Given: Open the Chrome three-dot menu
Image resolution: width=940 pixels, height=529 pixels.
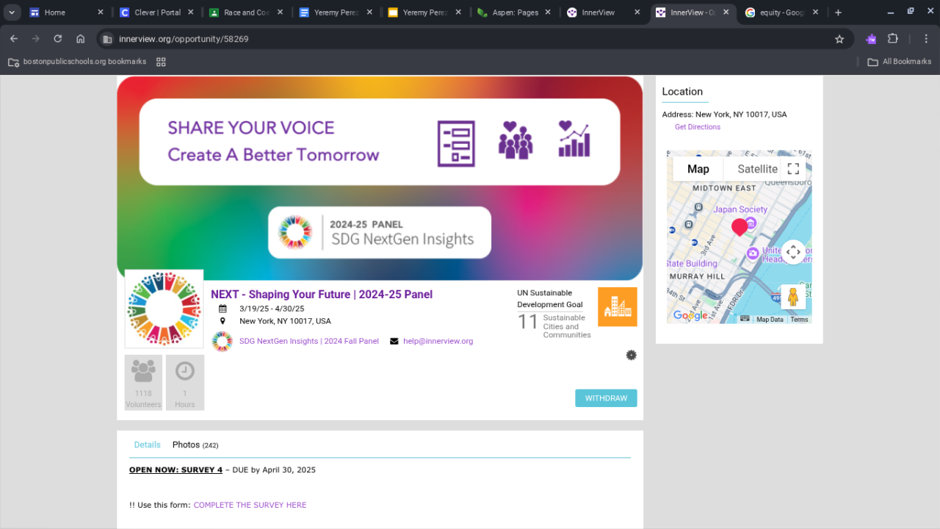Looking at the screenshot, I should tap(926, 39).
